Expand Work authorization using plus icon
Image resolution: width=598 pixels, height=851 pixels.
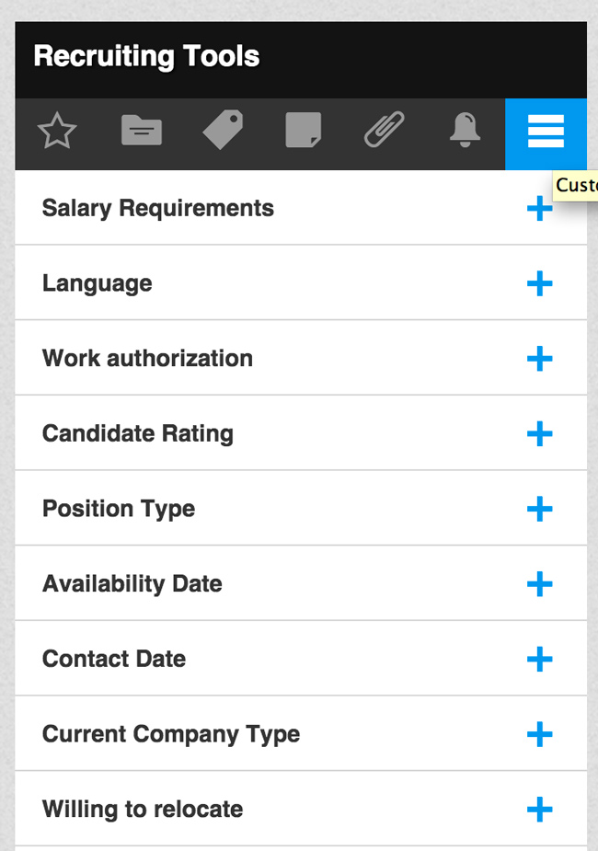(x=539, y=359)
